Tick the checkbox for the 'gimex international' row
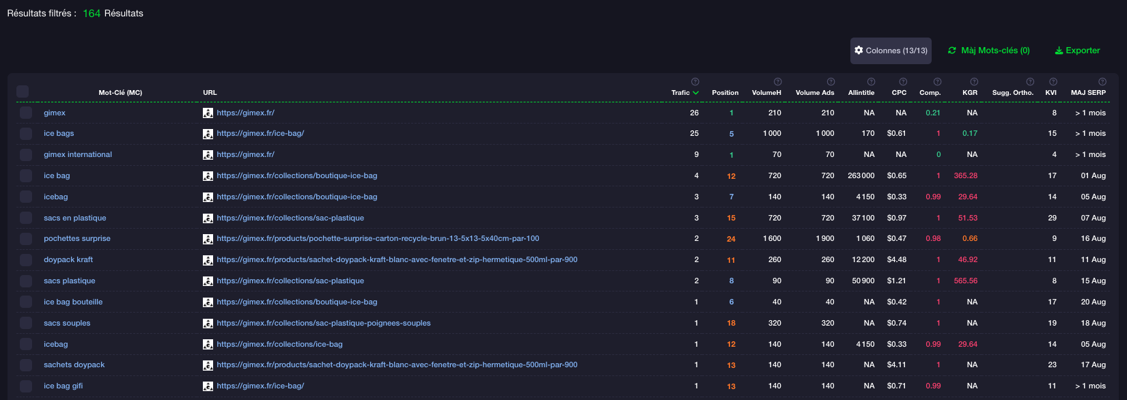 pyautogui.click(x=26, y=155)
